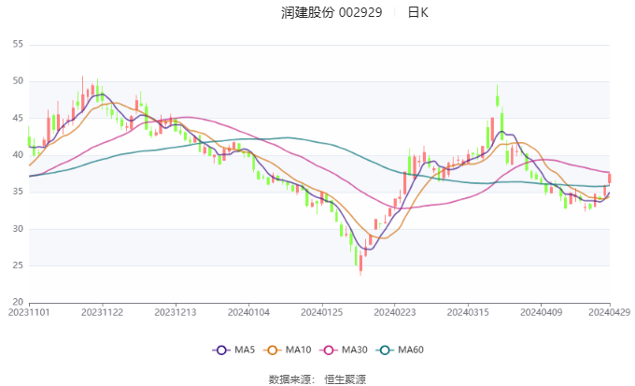Hide the MA30 moving average line
The image size is (635, 386).
[x=343, y=350]
